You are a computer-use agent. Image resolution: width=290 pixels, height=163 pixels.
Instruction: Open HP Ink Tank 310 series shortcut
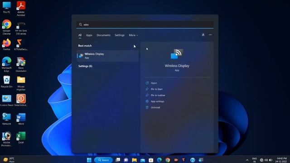pos(21,28)
